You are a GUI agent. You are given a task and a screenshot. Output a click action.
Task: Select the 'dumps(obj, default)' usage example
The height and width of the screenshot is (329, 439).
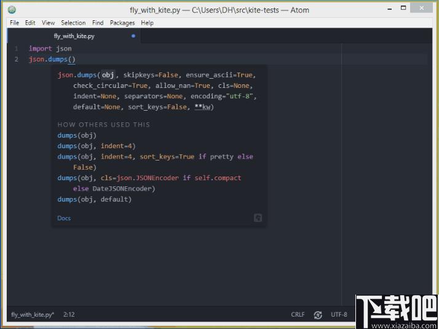point(94,199)
